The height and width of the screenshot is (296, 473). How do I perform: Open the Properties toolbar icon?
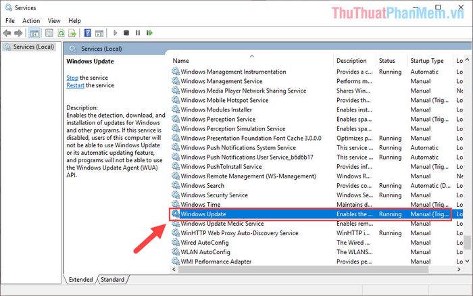point(49,33)
